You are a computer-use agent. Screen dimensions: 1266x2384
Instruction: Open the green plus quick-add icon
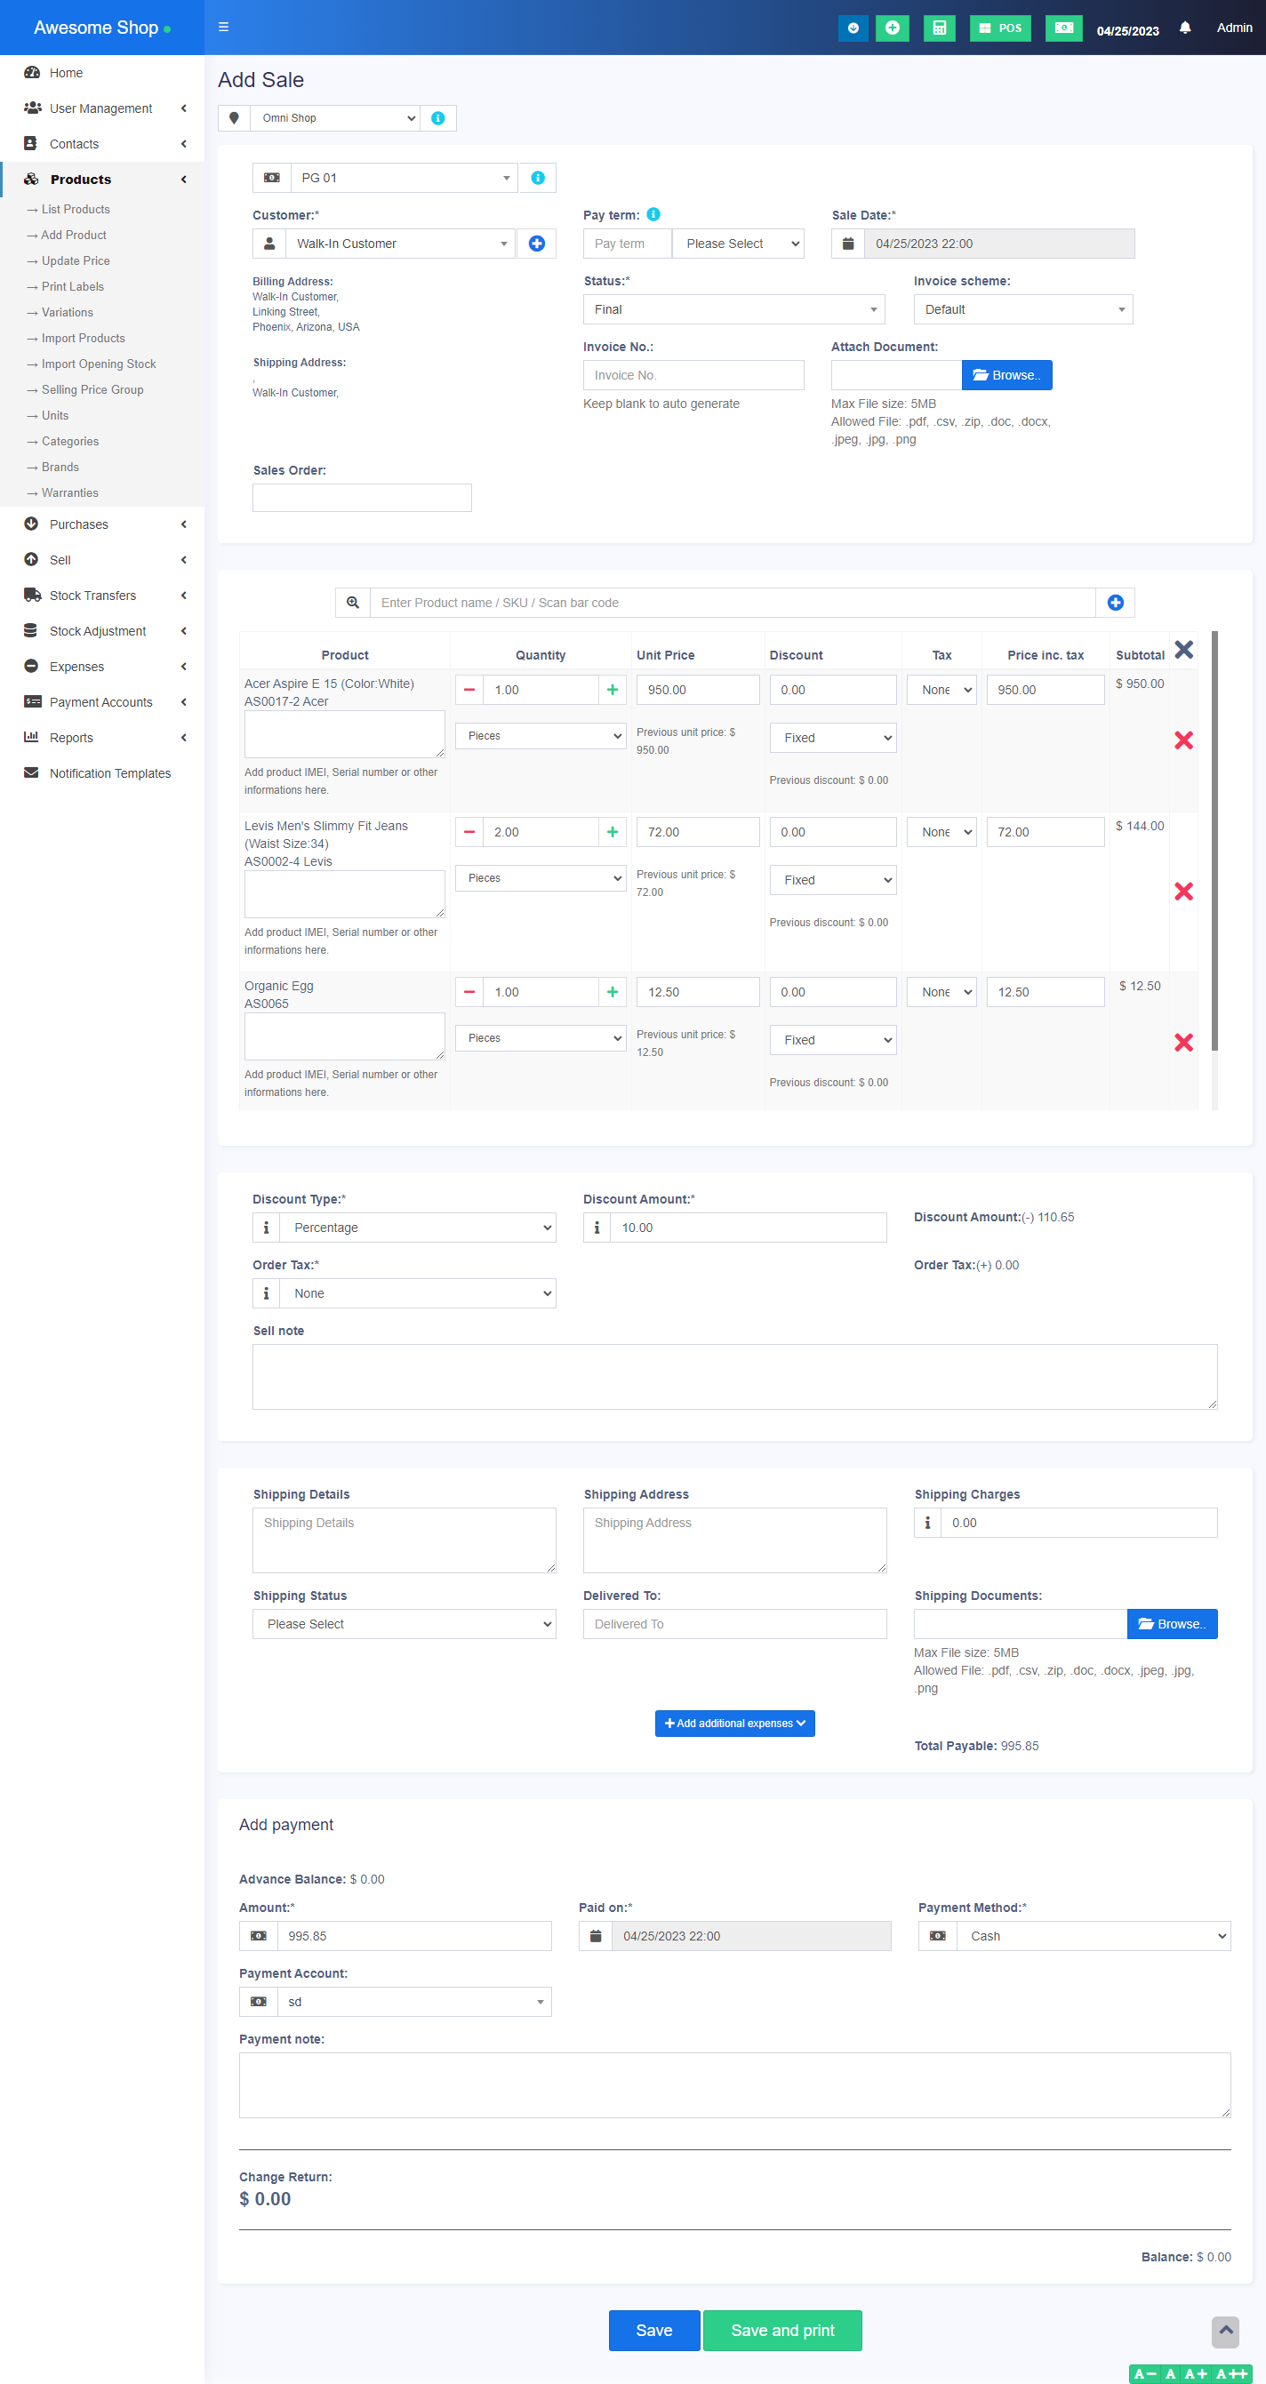pyautogui.click(x=892, y=28)
